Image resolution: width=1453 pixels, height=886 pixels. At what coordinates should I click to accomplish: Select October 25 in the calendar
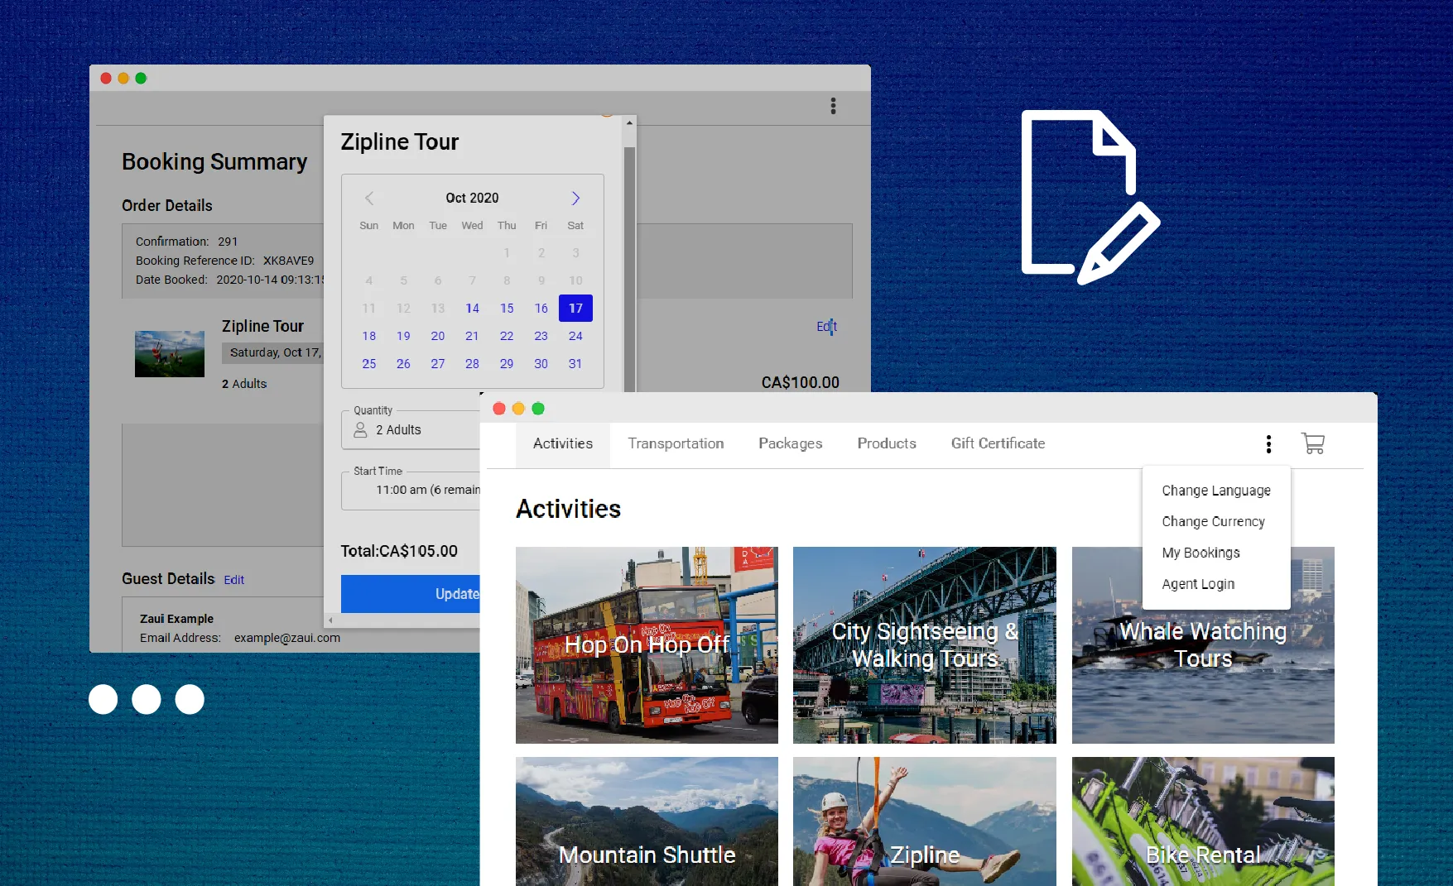(369, 363)
